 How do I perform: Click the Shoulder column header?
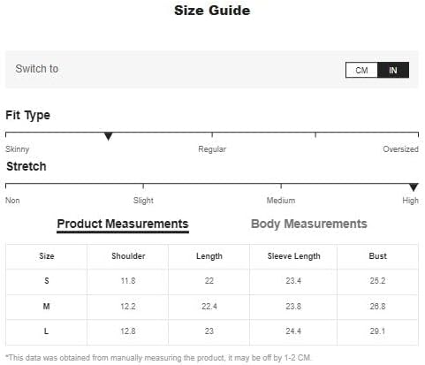tap(128, 256)
